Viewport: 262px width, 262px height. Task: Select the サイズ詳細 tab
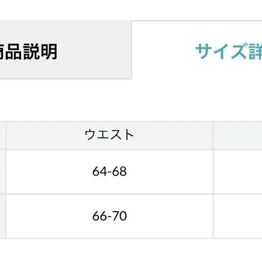pos(227,52)
